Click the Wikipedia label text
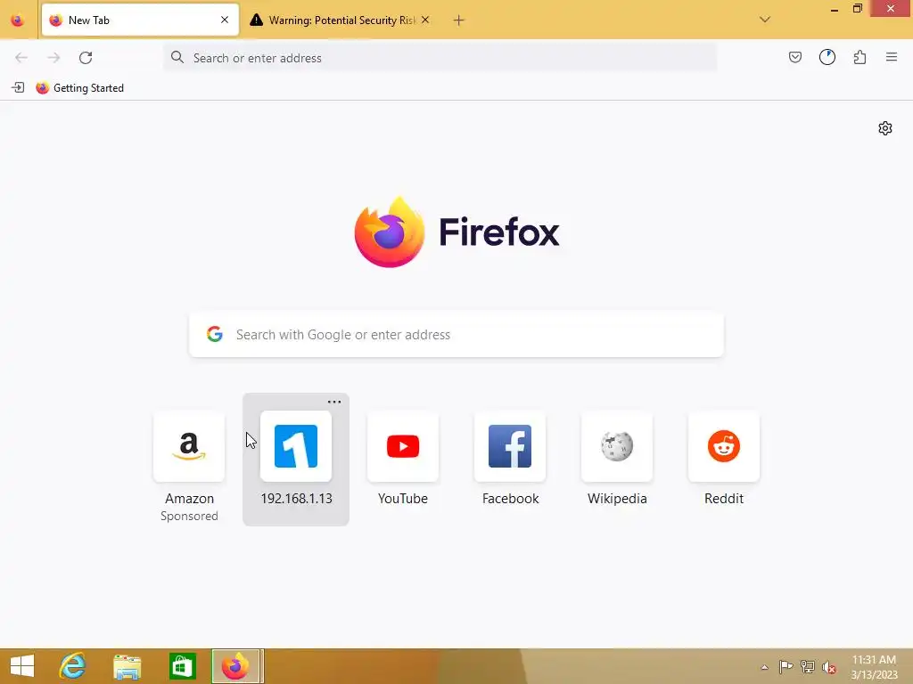 [617, 499]
